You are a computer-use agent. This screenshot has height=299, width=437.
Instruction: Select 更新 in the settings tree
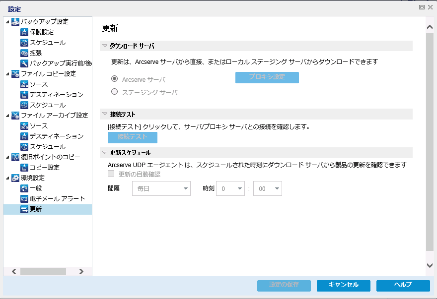36,209
